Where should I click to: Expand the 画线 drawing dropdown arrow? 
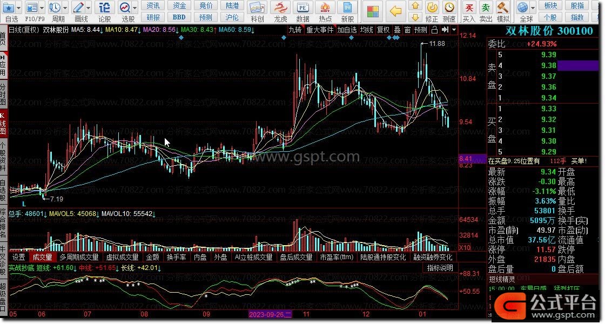point(89,8)
